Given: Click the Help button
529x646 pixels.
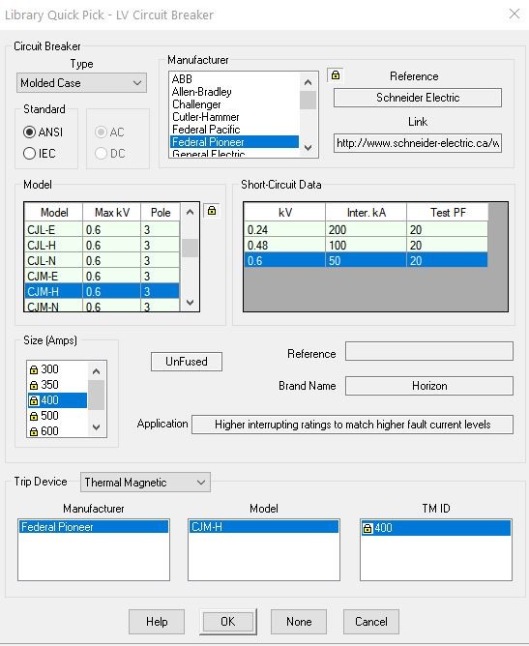Looking at the screenshot, I should (157, 621).
